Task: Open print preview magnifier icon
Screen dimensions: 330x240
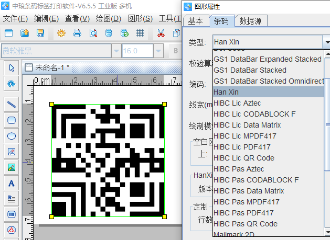Action: tap(93, 33)
